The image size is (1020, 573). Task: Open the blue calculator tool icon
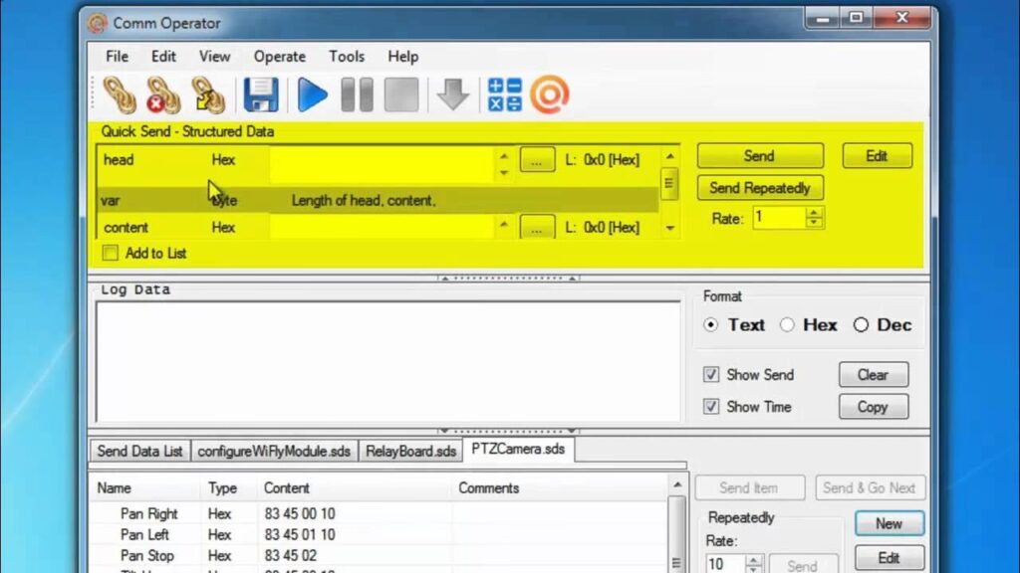tap(504, 95)
